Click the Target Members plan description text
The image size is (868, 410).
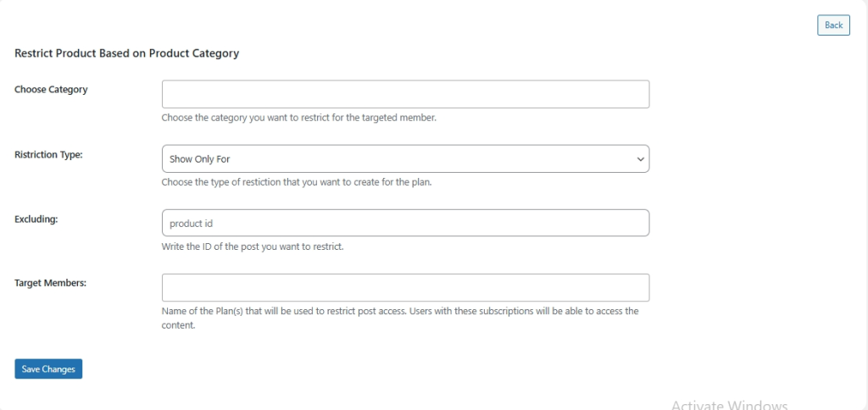pyautogui.click(x=399, y=311)
